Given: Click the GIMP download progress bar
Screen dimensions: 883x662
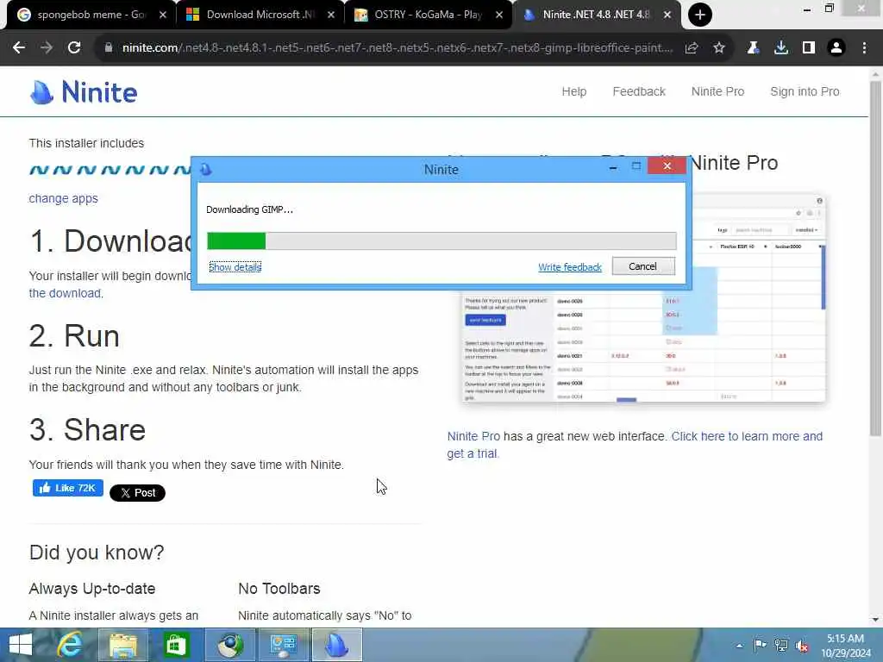Looking at the screenshot, I should (441, 241).
